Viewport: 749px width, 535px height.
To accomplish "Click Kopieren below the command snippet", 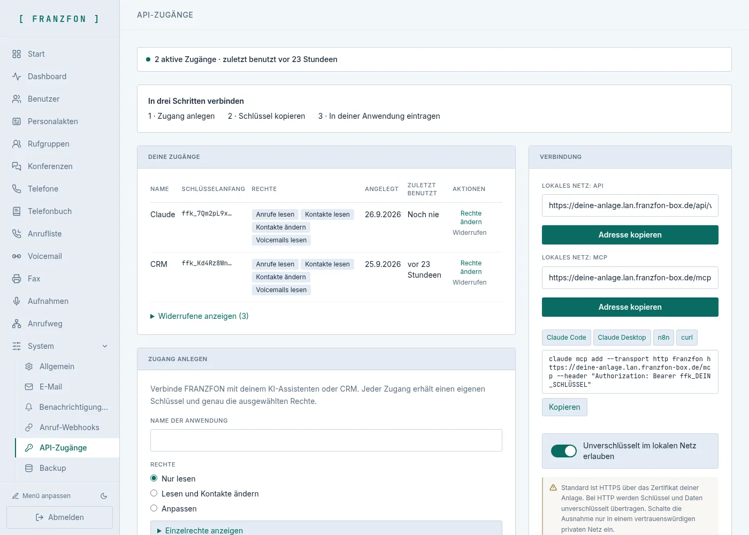I will click(564, 407).
